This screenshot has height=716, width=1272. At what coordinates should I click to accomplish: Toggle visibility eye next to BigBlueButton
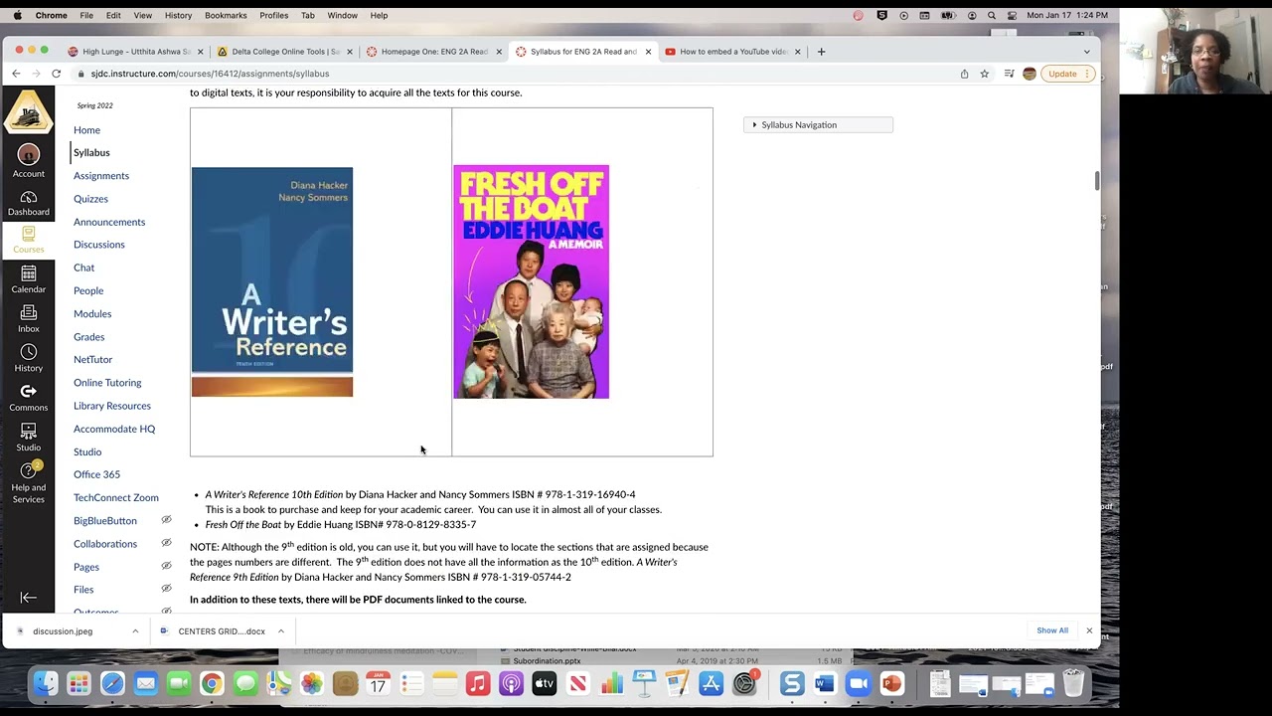(x=166, y=520)
